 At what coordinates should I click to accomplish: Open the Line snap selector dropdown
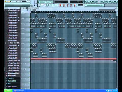click(x=81, y=5)
